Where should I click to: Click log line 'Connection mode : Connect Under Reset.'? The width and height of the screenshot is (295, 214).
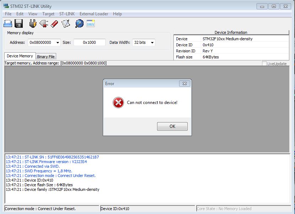point(50,176)
